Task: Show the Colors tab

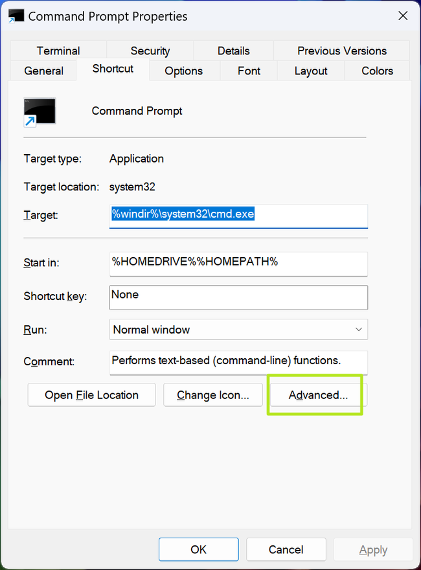Action: pyautogui.click(x=377, y=71)
